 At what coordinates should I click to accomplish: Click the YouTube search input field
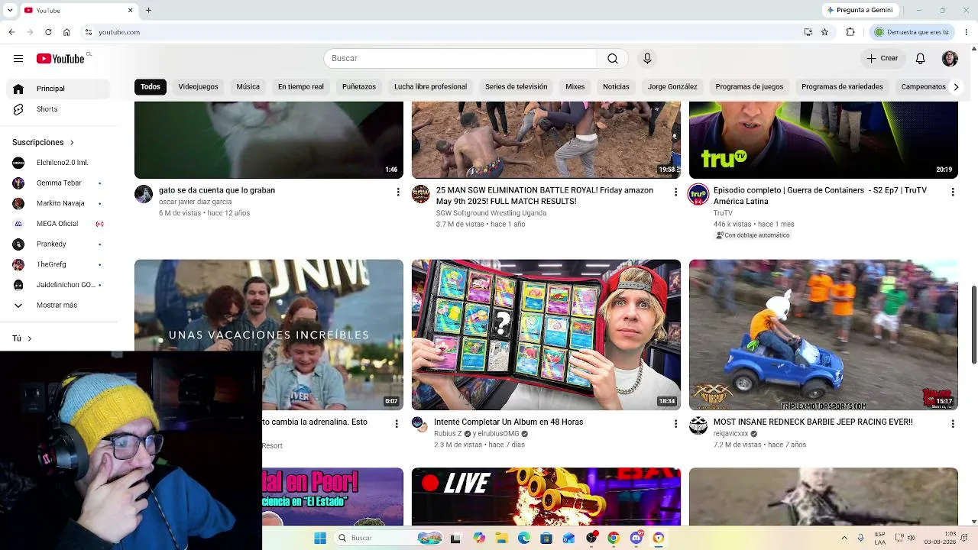point(460,59)
